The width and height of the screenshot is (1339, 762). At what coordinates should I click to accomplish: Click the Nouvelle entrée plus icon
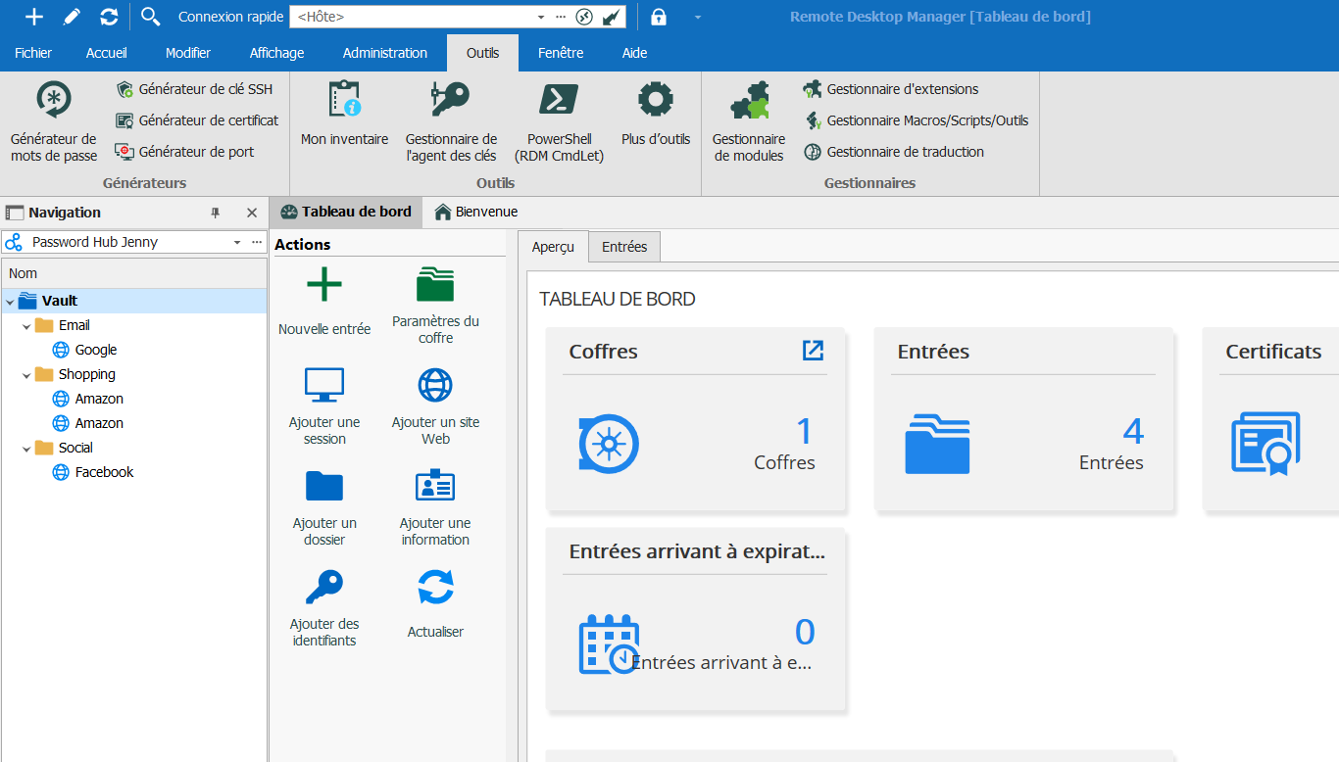[324, 285]
